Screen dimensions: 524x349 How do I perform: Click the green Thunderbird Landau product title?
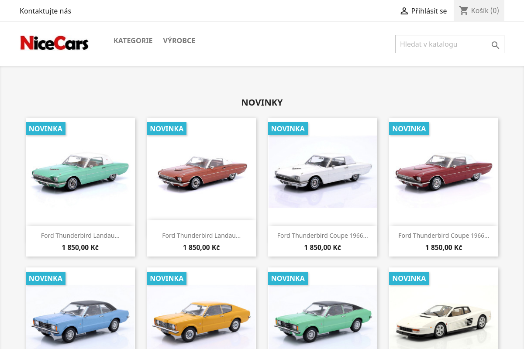(x=80, y=236)
